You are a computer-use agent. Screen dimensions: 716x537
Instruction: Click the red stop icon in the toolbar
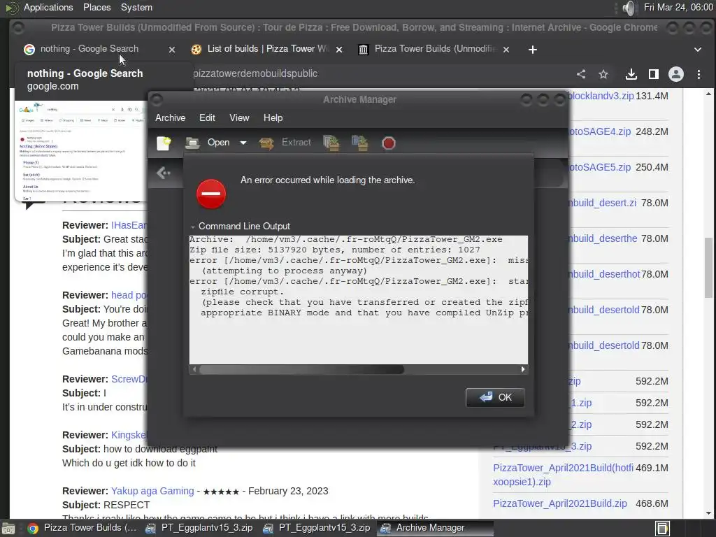(x=388, y=143)
